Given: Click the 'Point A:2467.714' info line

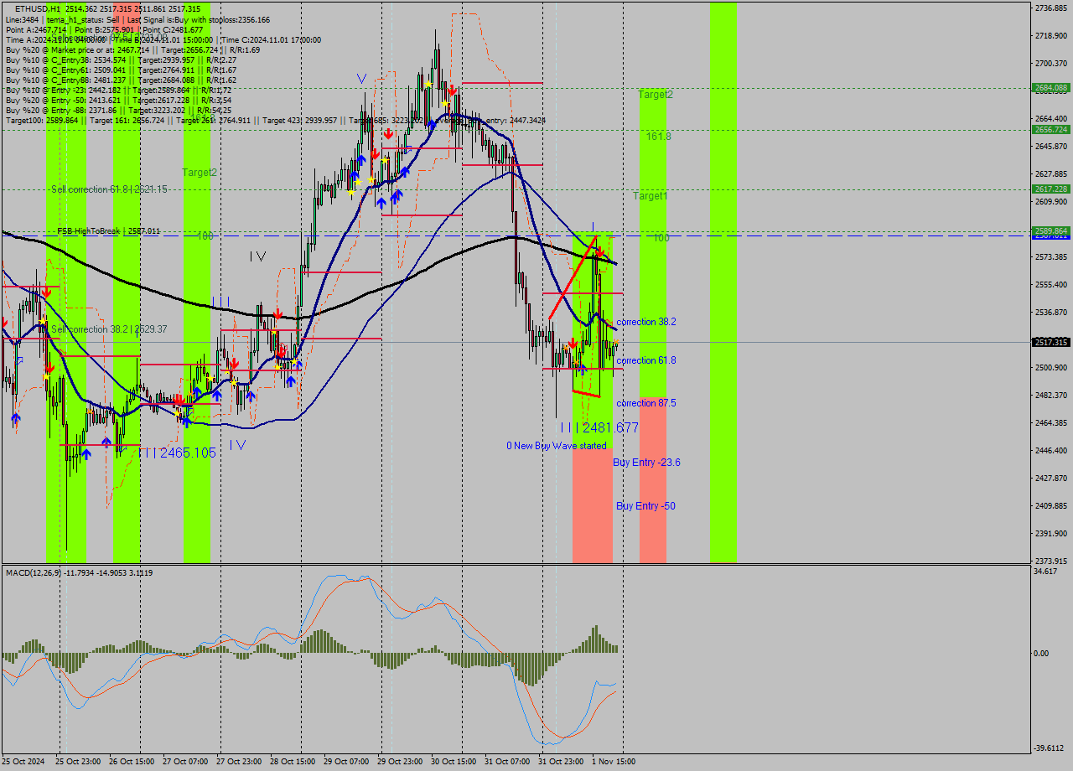Looking at the screenshot, I should point(104,29).
